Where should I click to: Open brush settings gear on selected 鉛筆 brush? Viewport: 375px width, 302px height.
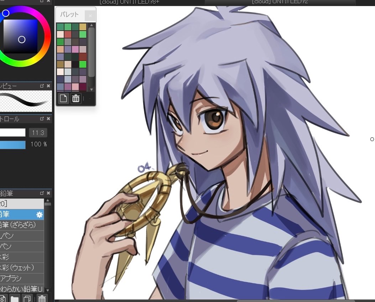40,214
